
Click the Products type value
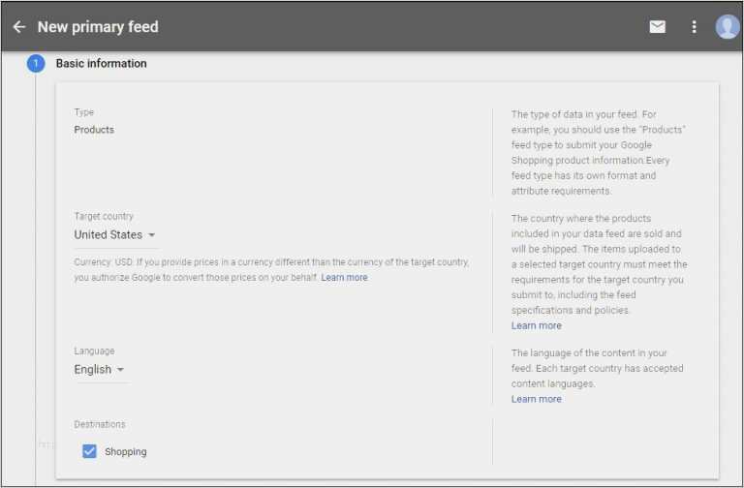(x=94, y=130)
